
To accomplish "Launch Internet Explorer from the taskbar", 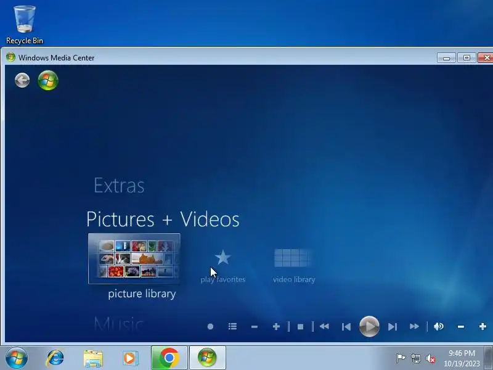I will [x=55, y=358].
